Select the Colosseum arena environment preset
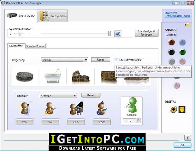This screenshot has height=151, width=195. (80, 76)
